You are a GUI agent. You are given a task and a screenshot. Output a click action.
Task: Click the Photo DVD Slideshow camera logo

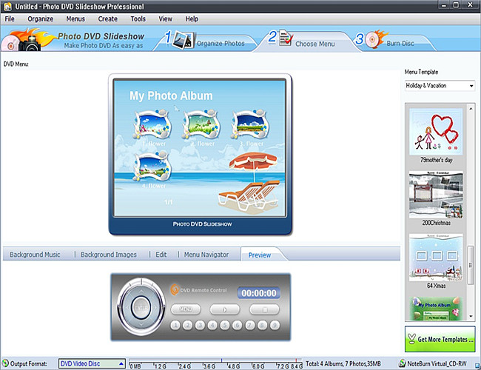pos(27,41)
